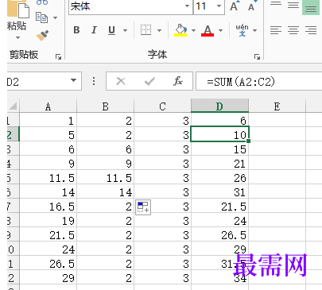The width and height of the screenshot is (322, 290).
Task: Center text horizontally
Action: coord(293,30)
